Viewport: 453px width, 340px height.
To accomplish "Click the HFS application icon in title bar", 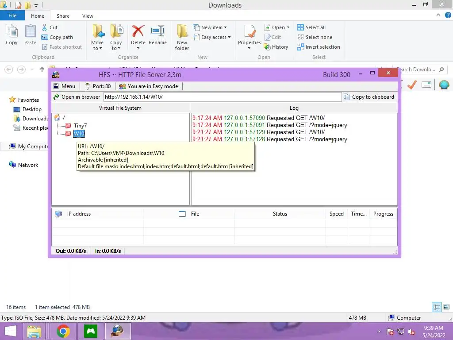I will pyautogui.click(x=55, y=75).
